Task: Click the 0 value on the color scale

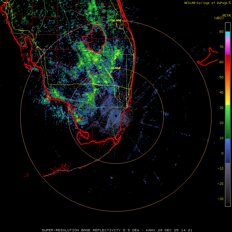Action: point(222,153)
